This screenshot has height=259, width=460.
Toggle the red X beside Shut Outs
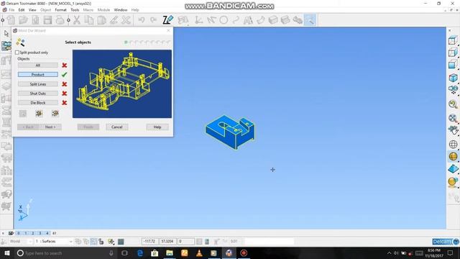(64, 94)
